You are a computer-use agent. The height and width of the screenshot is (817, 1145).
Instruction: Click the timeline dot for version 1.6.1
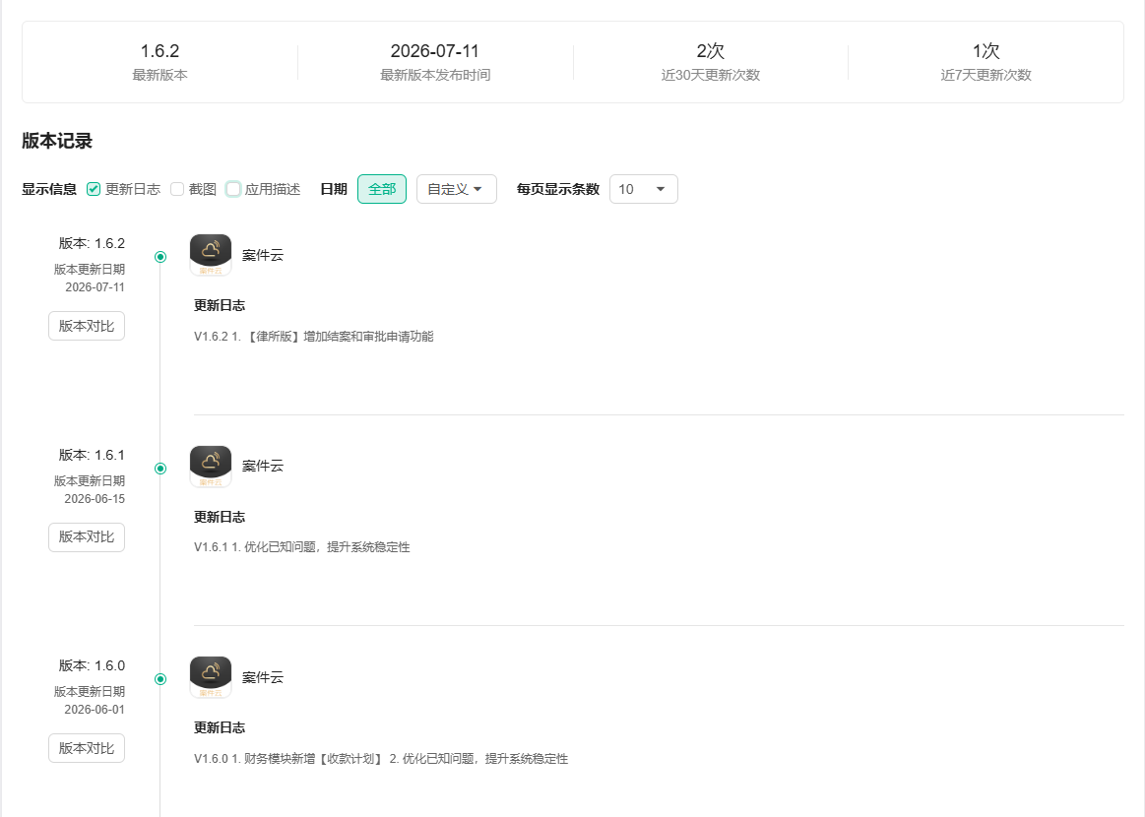coord(160,468)
